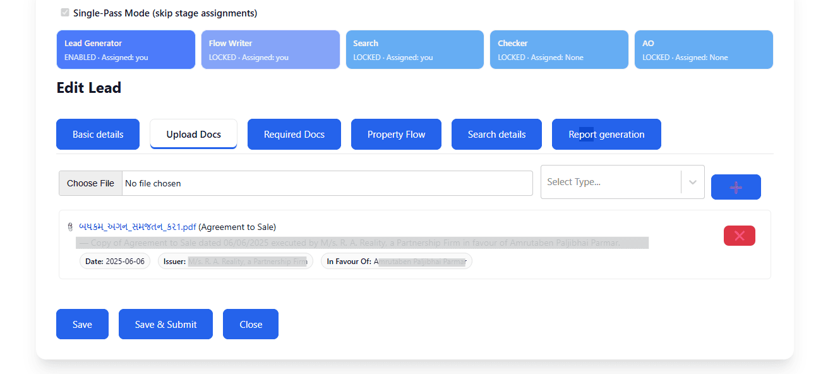Image resolution: width=840 pixels, height=374 pixels.
Task: Click the blue plus icon to add a document
Action: tap(735, 186)
